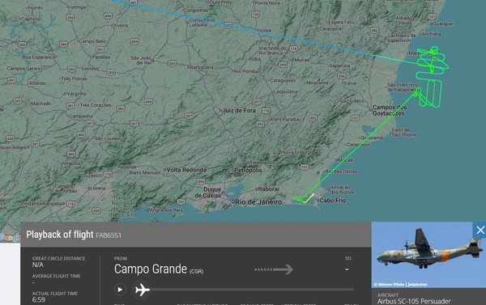Viewport: 486px width, 305px height.
Task: Click the Três Corações map label
Action: point(96,105)
